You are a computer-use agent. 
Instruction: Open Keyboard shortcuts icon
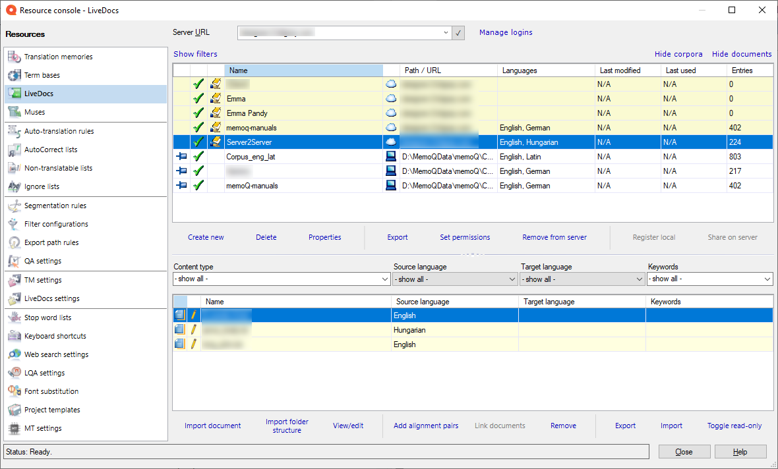coord(15,336)
